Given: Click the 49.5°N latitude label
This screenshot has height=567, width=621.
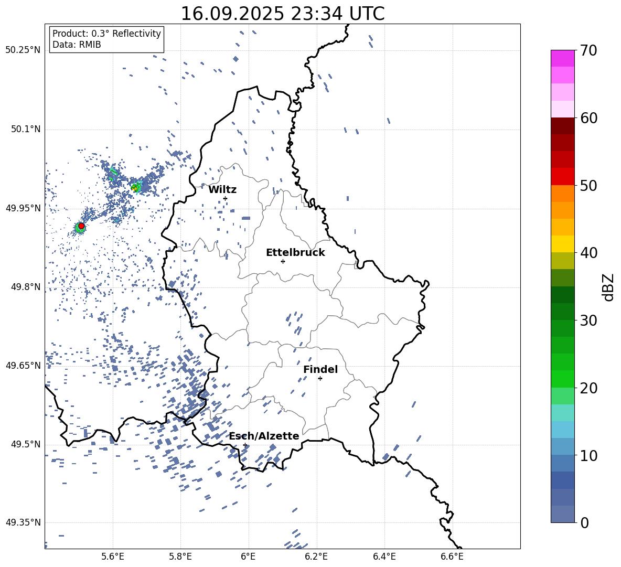Looking at the screenshot, I should pos(26,444).
